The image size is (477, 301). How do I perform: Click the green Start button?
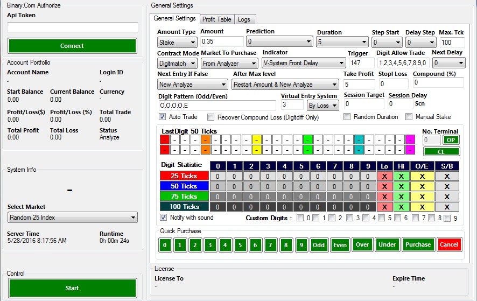pos(72,288)
